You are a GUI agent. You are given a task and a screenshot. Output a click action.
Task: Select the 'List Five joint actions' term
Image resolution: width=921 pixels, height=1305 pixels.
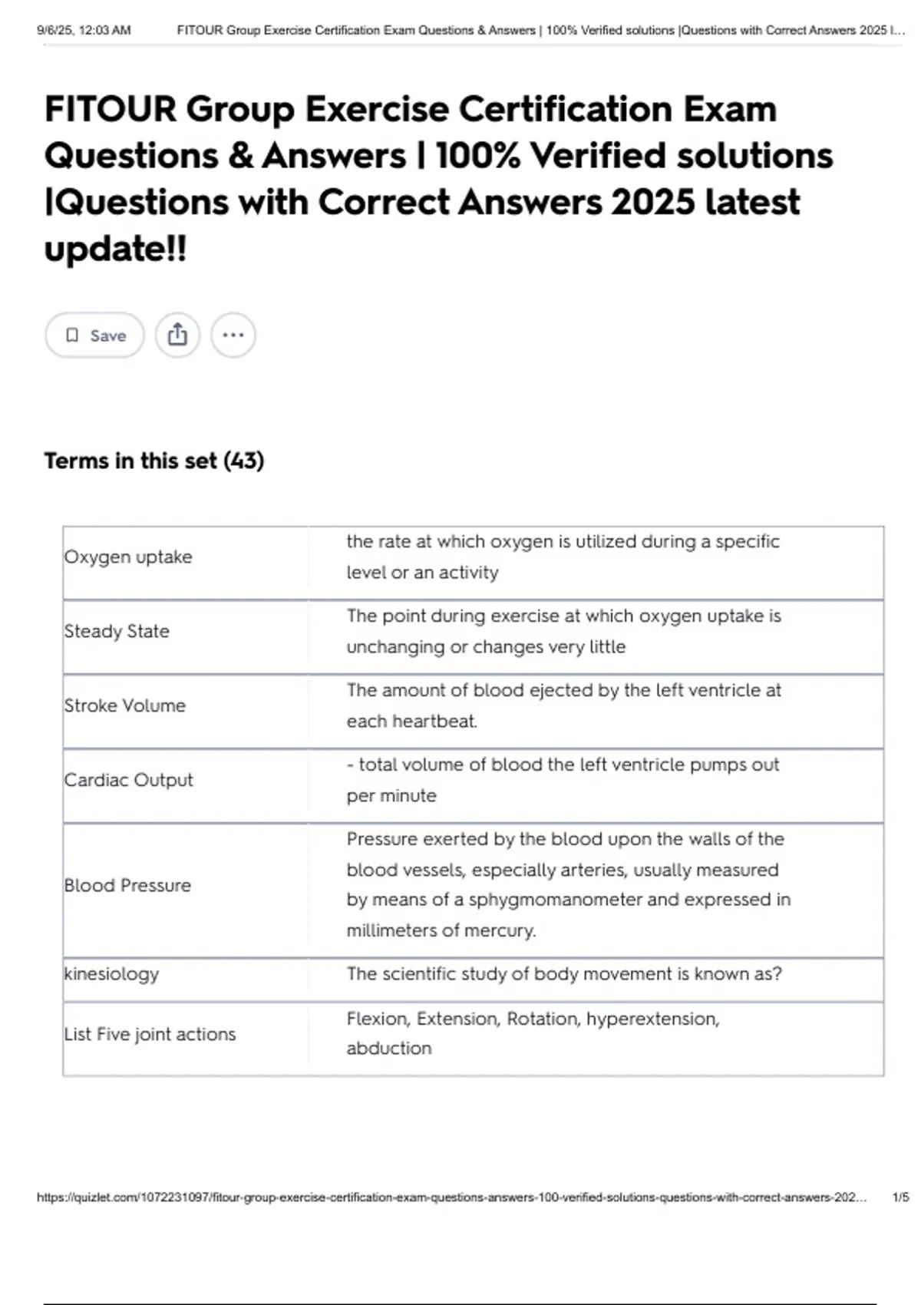[x=150, y=1034]
